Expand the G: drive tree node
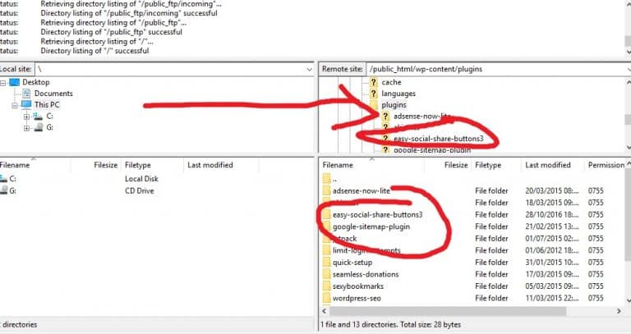 [26, 128]
